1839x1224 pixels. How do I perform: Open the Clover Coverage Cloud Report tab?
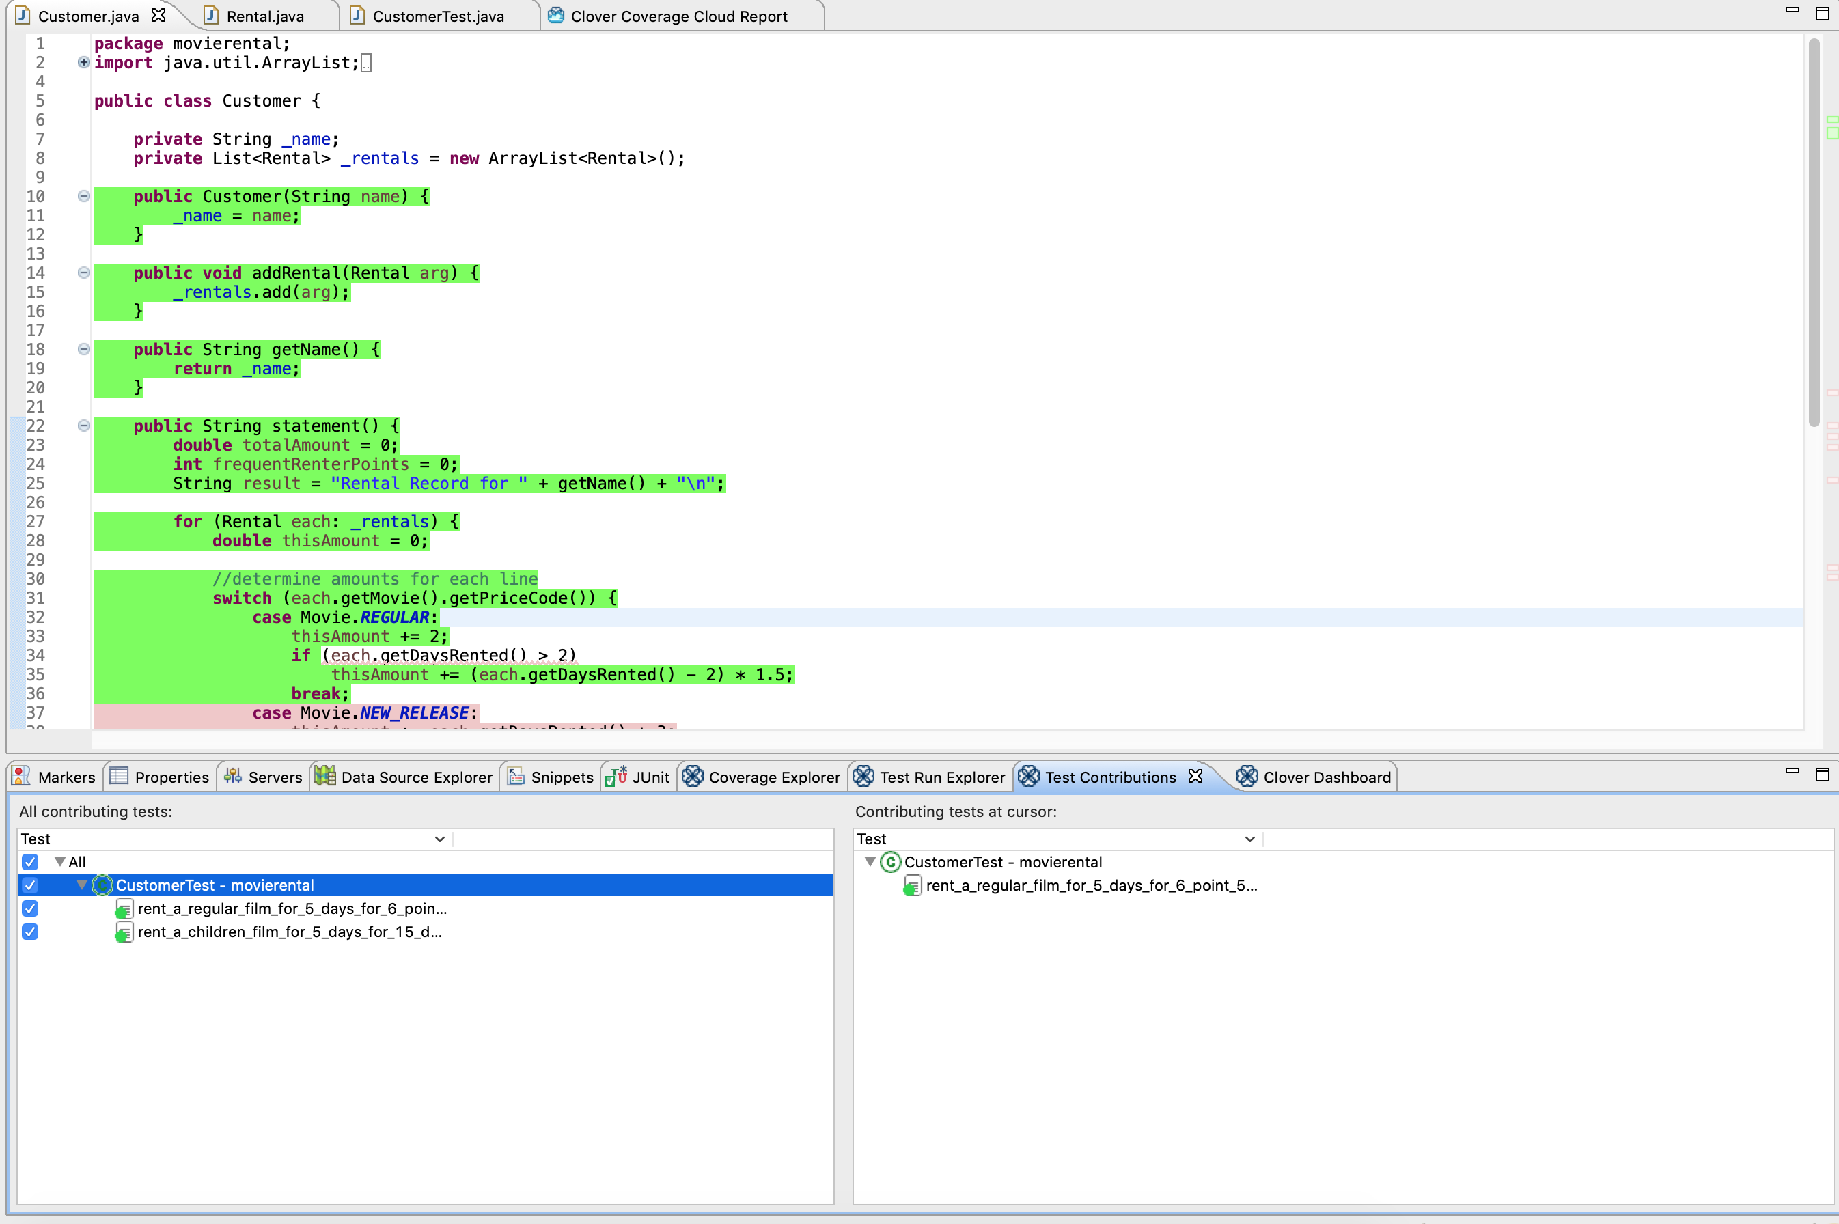679,16
